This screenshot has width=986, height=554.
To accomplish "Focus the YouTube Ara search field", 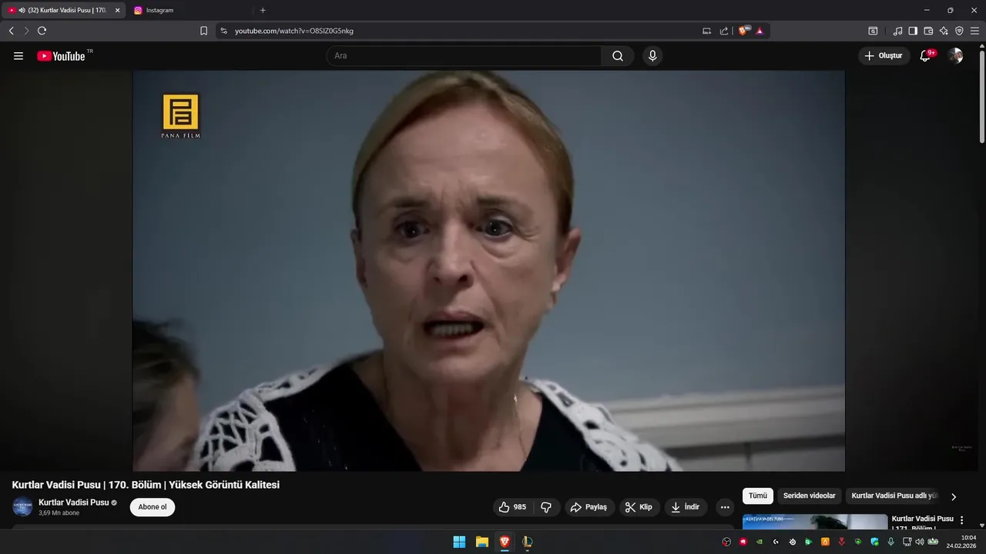I will click(x=464, y=56).
